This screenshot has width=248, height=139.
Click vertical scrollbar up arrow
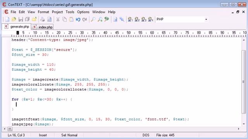click(244, 40)
